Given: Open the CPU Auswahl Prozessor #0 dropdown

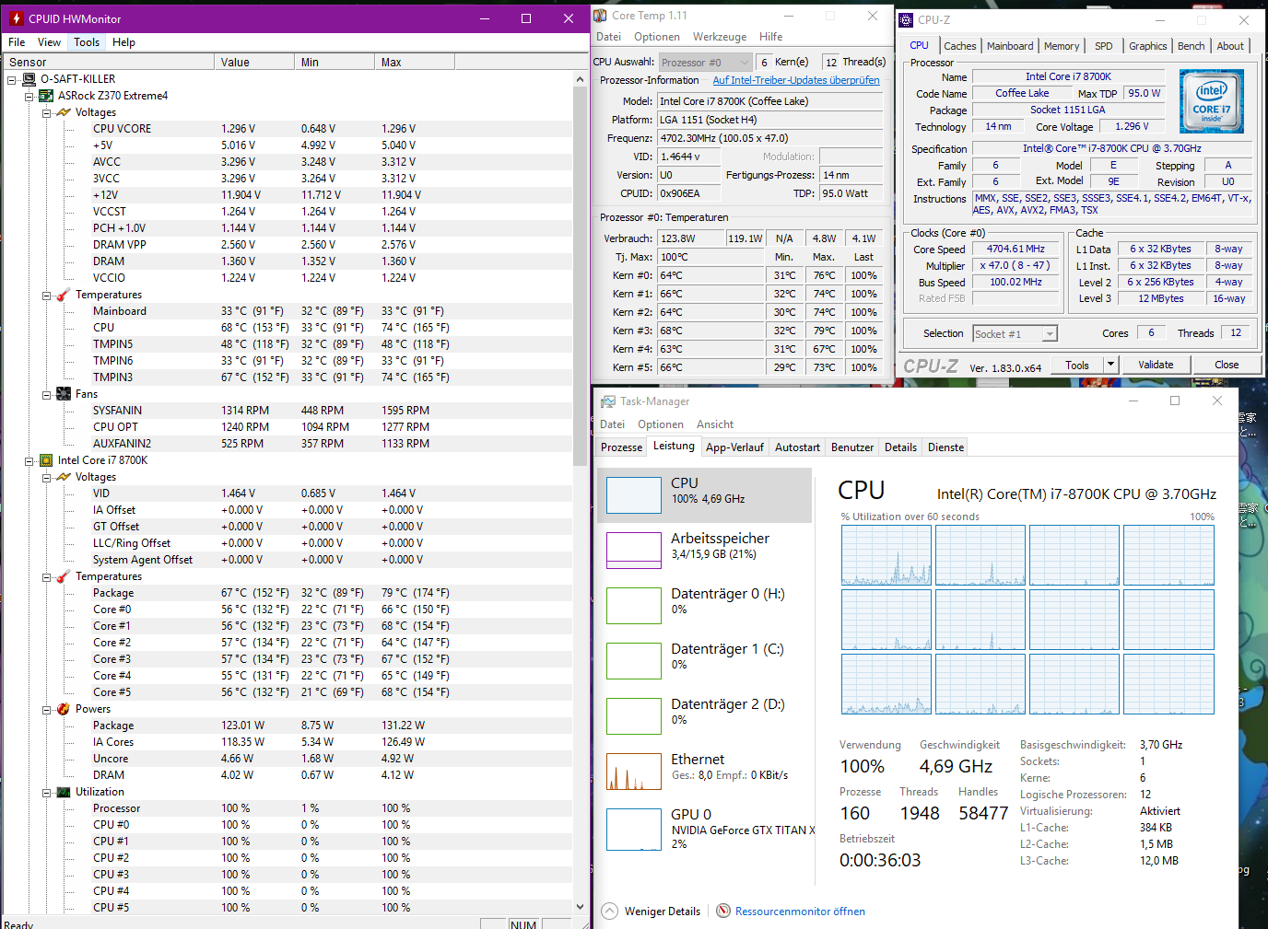Looking at the screenshot, I should pyautogui.click(x=705, y=62).
